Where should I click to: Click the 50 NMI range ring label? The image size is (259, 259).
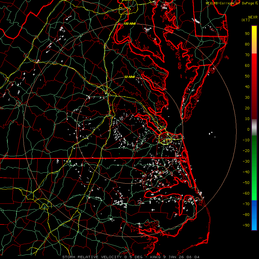coord(129,77)
